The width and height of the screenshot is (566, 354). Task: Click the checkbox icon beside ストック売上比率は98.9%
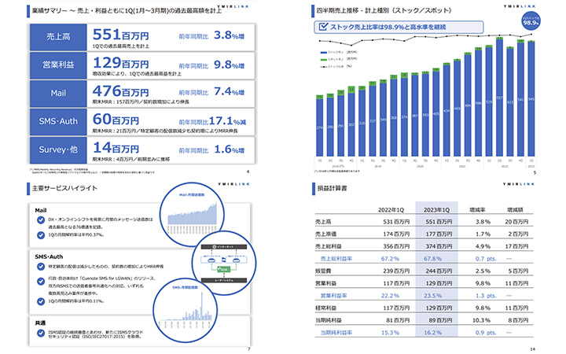(x=323, y=27)
